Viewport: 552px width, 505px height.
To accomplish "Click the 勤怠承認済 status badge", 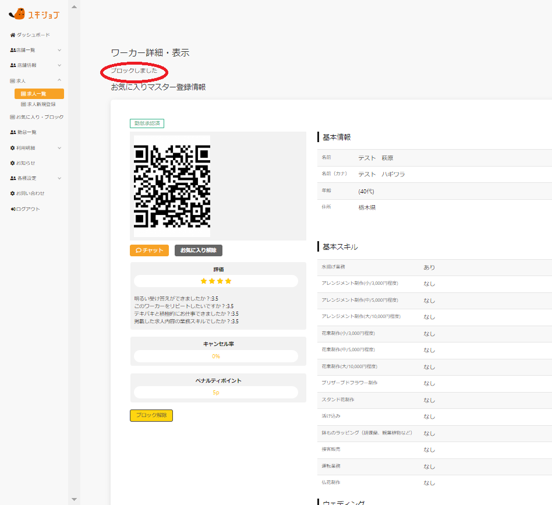I will coord(147,123).
